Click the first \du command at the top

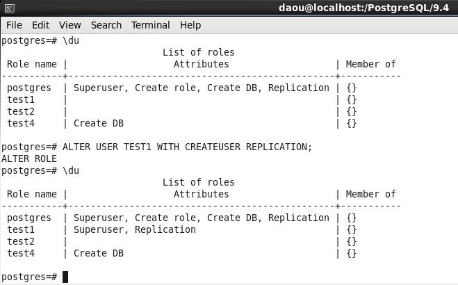[x=70, y=40]
